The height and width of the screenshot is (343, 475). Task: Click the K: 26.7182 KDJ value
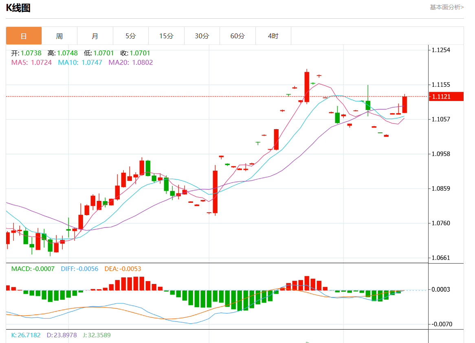[26, 335]
